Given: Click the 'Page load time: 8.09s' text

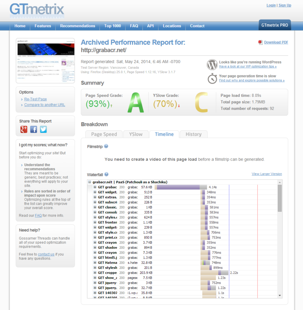Looking at the screenshot, I should (x=241, y=95).
